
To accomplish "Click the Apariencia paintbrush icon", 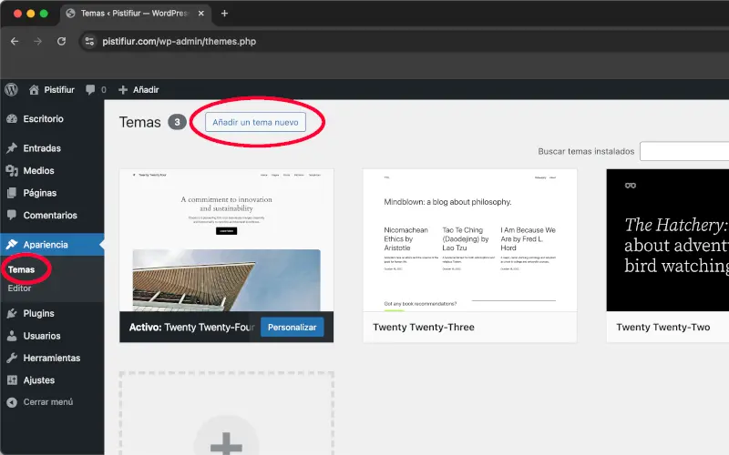I will point(12,244).
